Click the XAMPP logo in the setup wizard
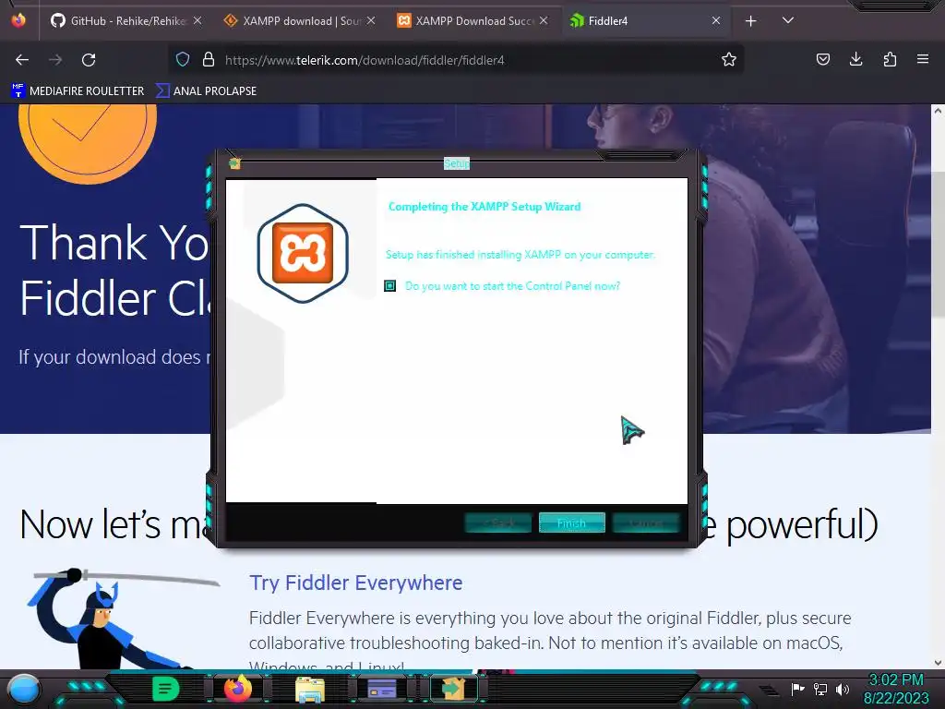The height and width of the screenshot is (709, 945). tap(303, 253)
